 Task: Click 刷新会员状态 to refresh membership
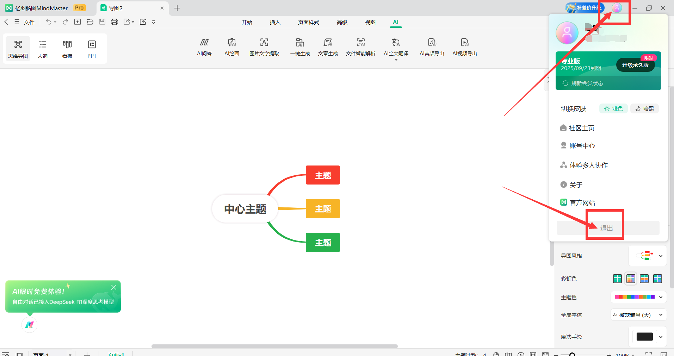pos(583,83)
